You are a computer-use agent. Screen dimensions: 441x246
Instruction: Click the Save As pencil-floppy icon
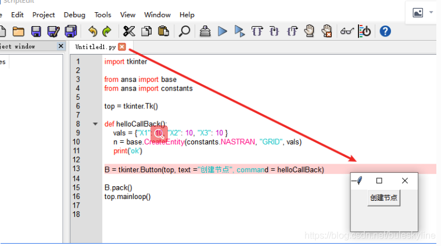tap(53, 31)
